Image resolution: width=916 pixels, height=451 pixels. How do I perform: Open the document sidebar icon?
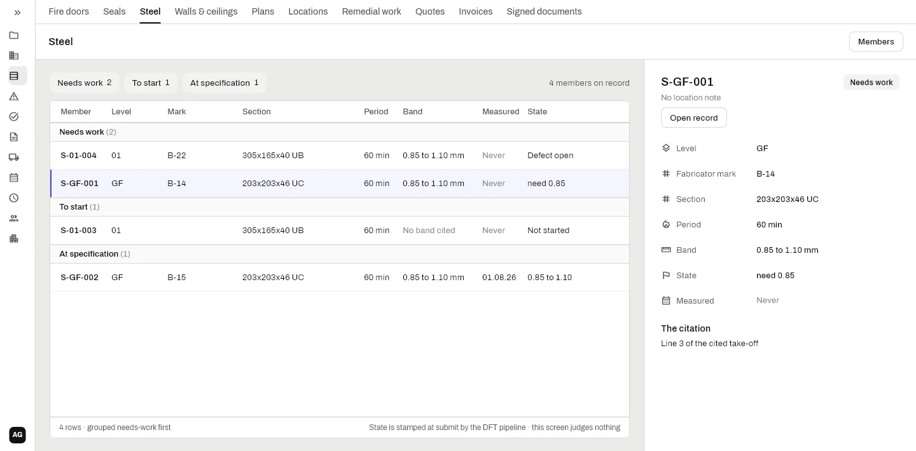14,137
